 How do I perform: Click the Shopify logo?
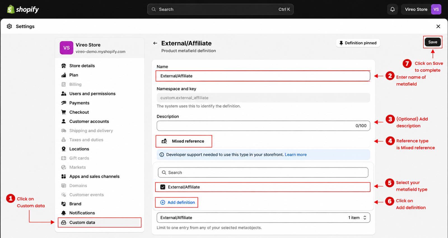[x=23, y=9]
